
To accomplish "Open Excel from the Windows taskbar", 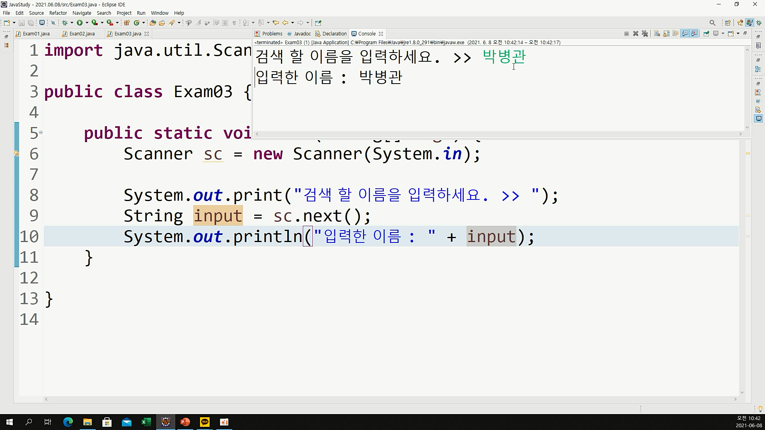I will click(146, 422).
